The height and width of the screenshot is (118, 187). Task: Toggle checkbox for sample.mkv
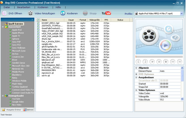click(38, 44)
